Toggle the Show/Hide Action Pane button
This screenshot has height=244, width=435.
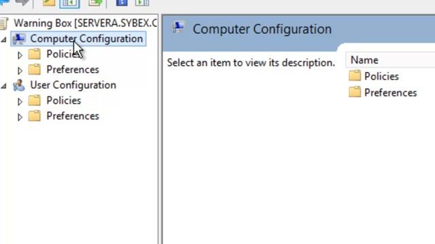pos(142,3)
